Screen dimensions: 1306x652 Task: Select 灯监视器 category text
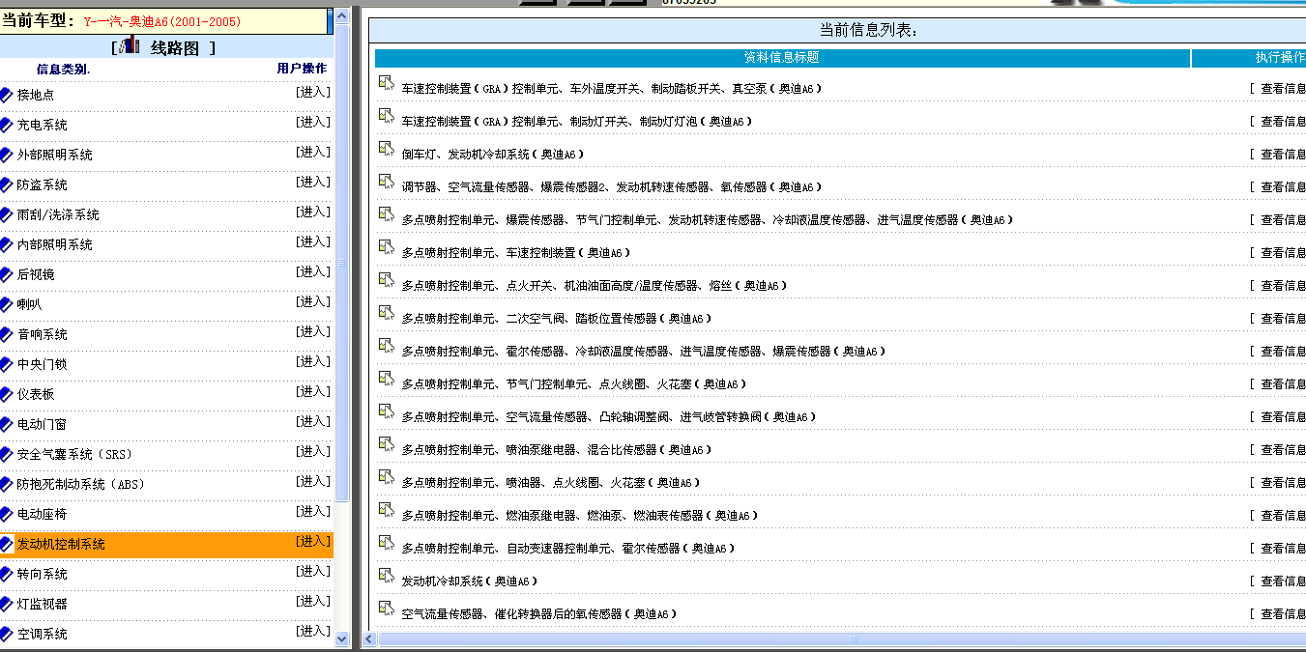[x=42, y=605]
